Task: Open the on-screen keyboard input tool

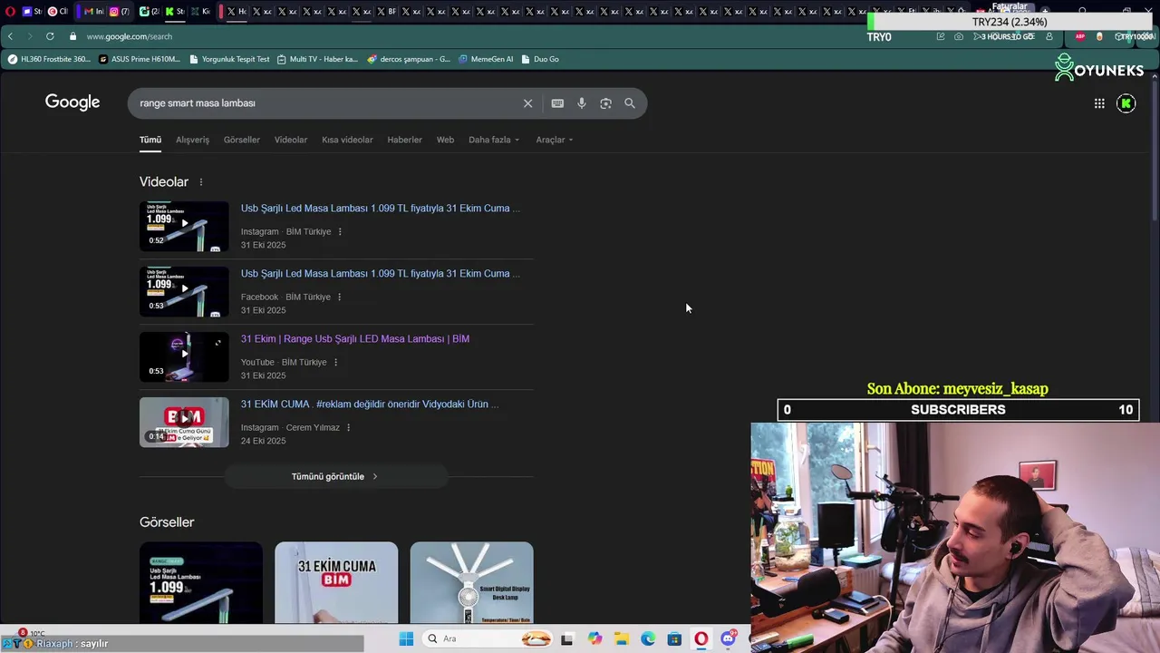Action: [557, 103]
